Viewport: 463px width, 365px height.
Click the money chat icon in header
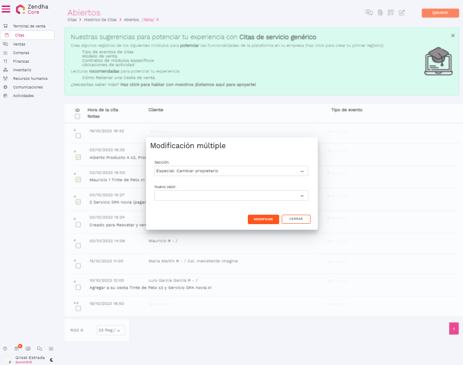[x=369, y=13]
